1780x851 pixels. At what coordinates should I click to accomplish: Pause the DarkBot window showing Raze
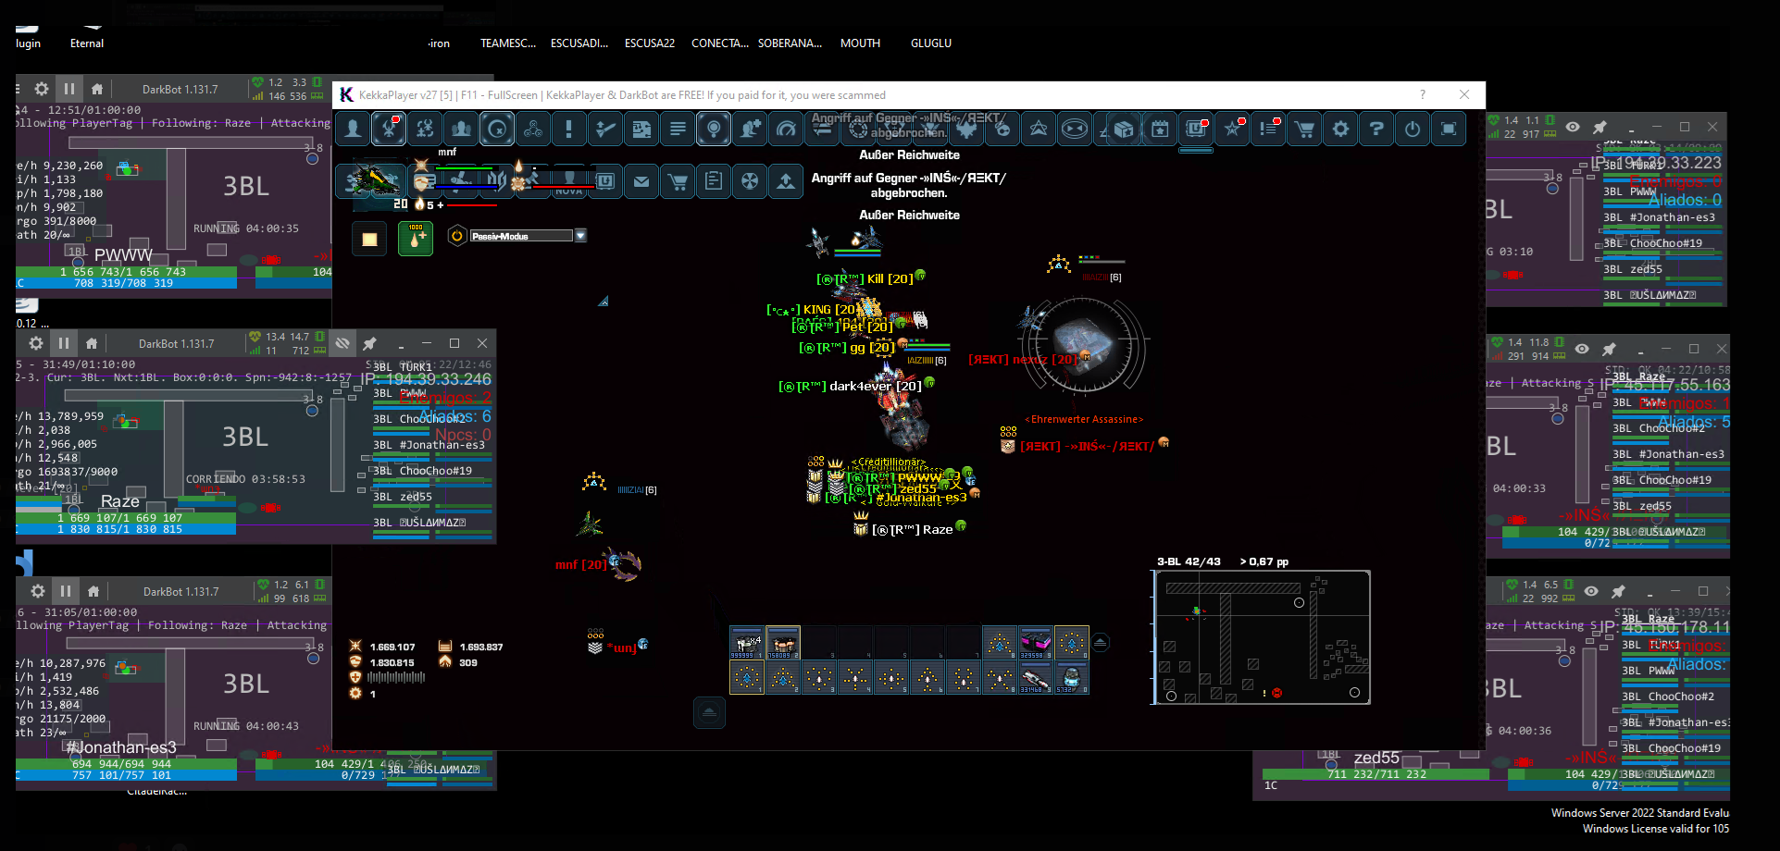(64, 343)
